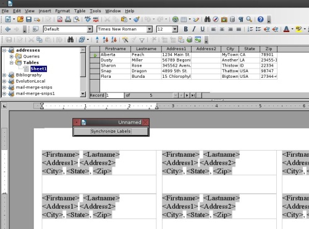Click the Synchronize Labels button
Viewport: 309px width, 229px height.
click(x=111, y=131)
